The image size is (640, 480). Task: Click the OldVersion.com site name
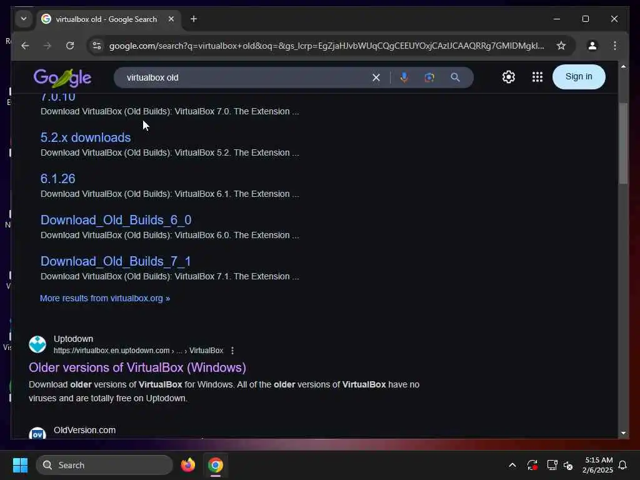84,430
